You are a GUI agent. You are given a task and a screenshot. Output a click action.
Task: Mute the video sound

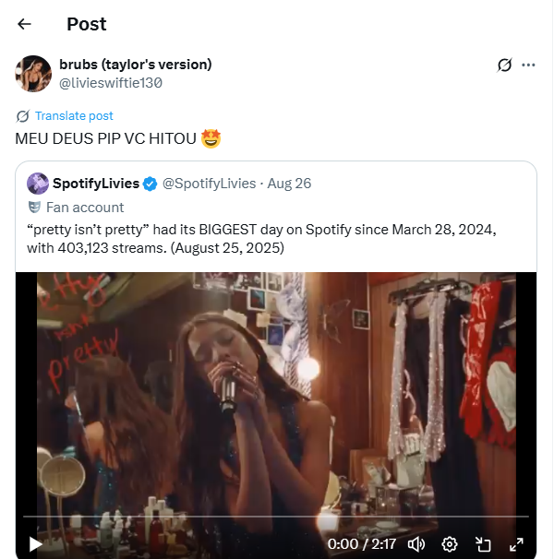click(x=416, y=543)
